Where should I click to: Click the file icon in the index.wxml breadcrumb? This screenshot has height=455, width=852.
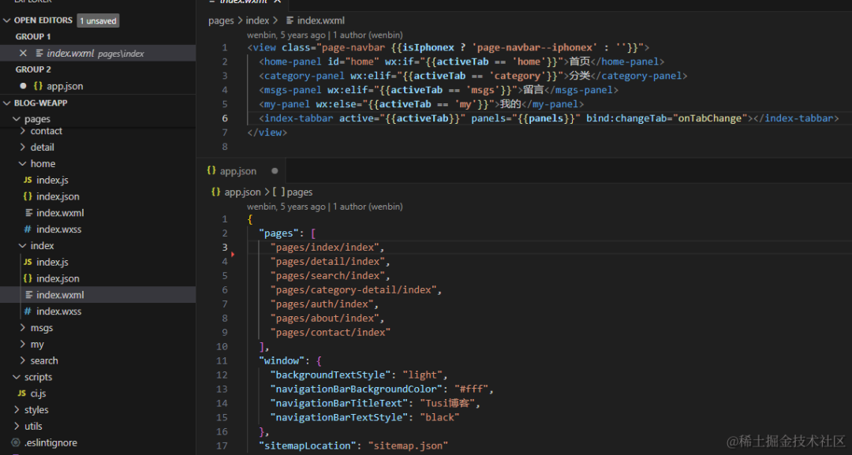(290, 21)
